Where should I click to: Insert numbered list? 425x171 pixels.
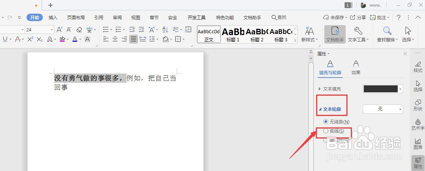point(118,29)
